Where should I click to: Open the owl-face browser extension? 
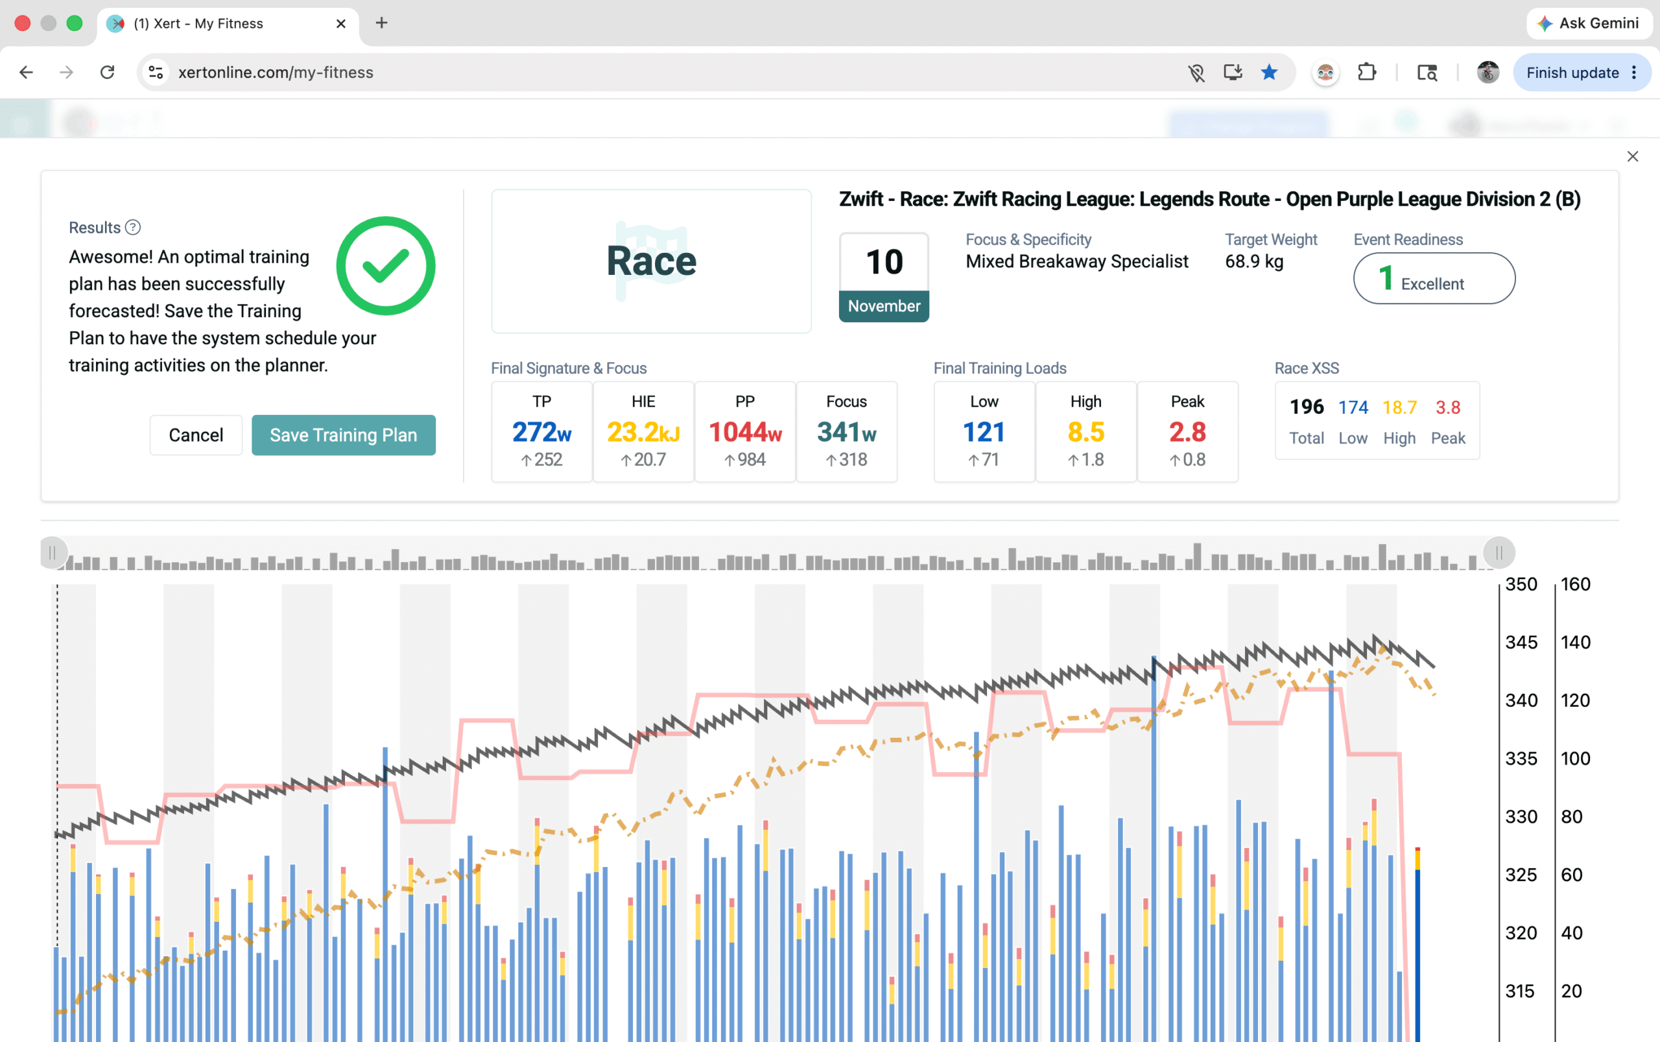[1325, 73]
